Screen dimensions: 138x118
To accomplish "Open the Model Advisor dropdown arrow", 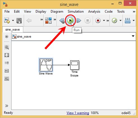I will tap(120, 21).
